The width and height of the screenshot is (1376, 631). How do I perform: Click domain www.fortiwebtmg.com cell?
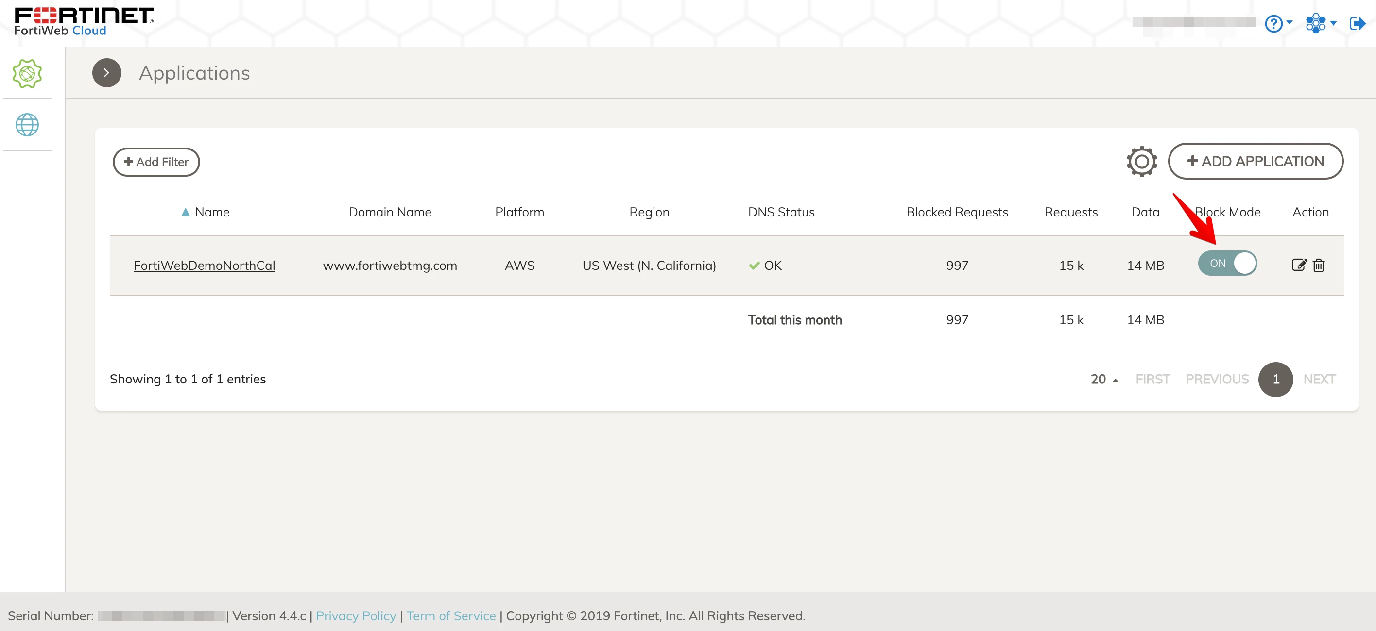pos(390,266)
